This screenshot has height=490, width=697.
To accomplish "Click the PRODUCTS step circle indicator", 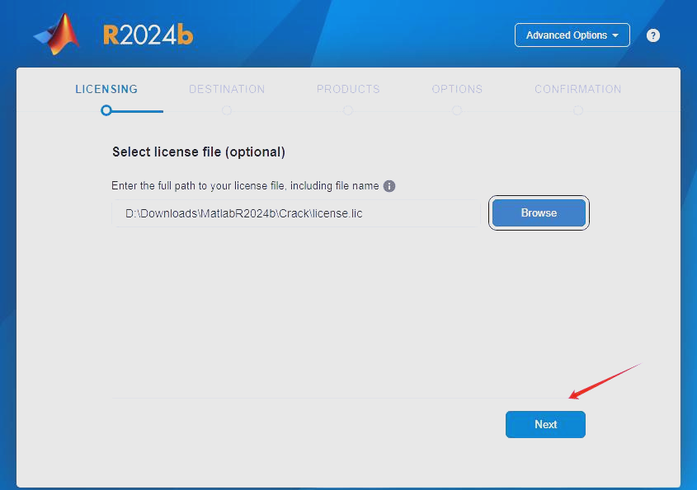I will click(347, 110).
